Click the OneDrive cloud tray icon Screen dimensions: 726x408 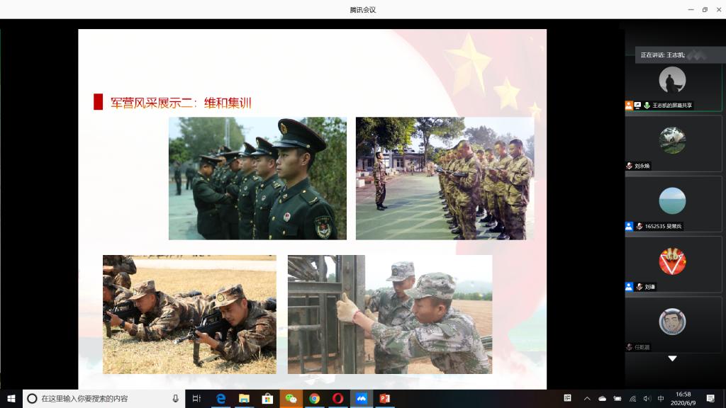(603, 399)
